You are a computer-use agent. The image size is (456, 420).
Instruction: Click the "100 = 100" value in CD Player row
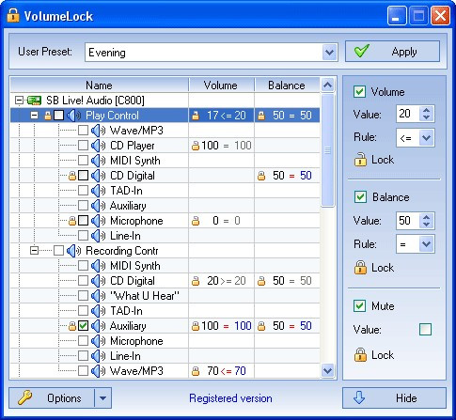[227, 146]
